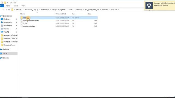
Task: Sort by Size column header
Action: point(89,14)
